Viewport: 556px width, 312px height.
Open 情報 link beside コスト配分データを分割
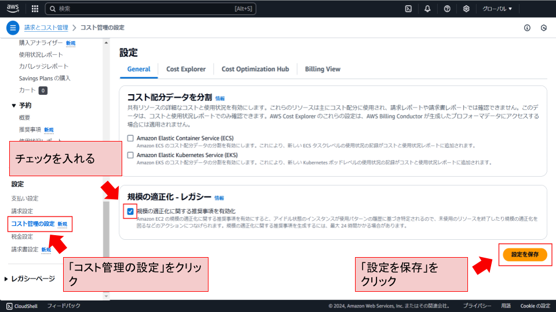(220, 99)
